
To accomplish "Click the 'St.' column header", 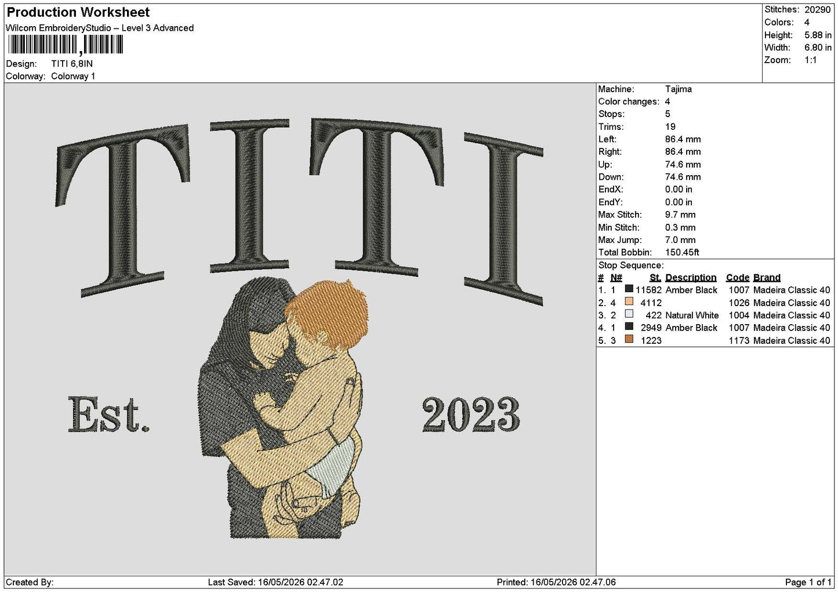I will click(655, 278).
